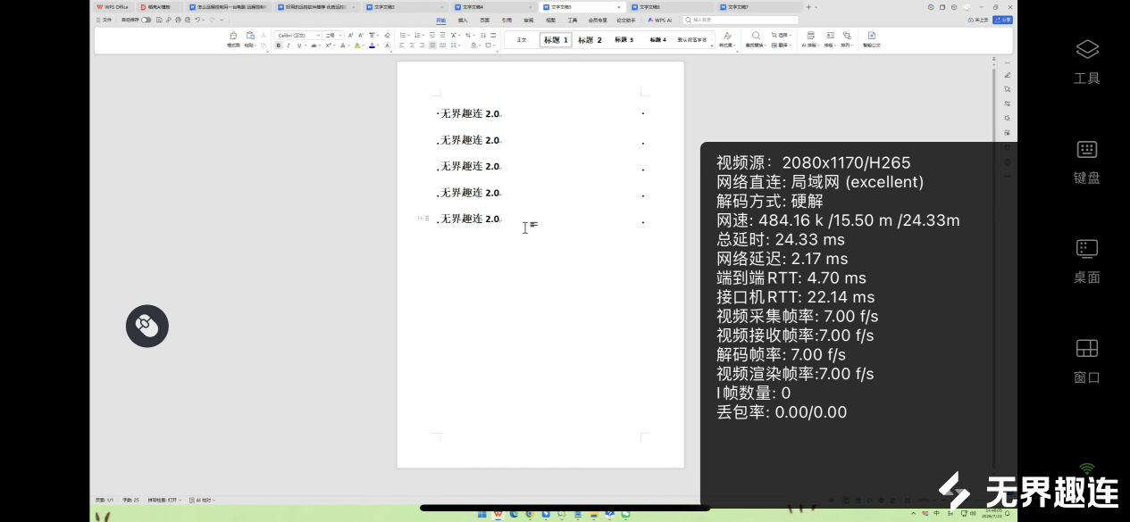This screenshot has height=522, width=1130.
Task: Click the align left icon
Action: 402,46
